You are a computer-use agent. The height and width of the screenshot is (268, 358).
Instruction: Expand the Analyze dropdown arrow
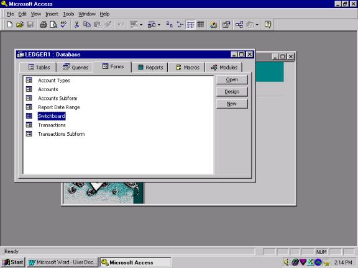[x=159, y=25]
